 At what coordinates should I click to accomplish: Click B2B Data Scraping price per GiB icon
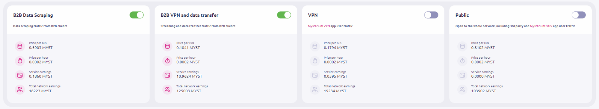(20, 46)
